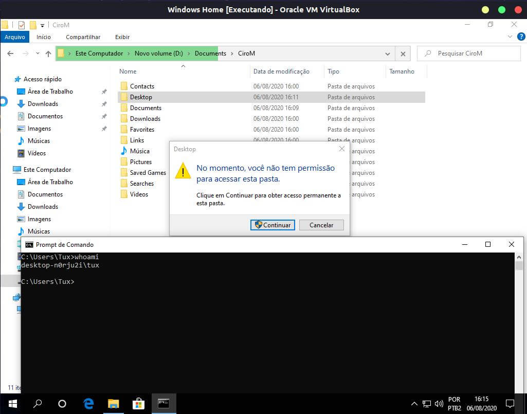Click Este Computador in address breadcrumb
Viewport: 527px width, 414px height.
99,53
